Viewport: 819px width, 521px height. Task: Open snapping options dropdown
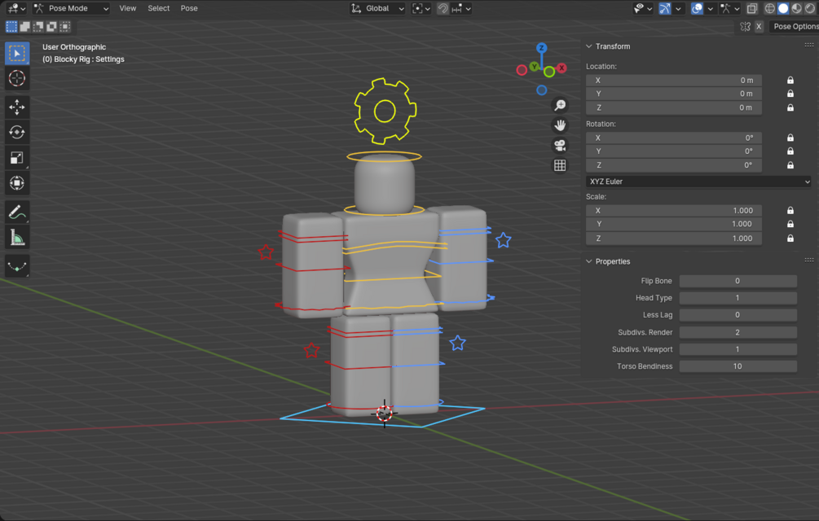point(462,8)
